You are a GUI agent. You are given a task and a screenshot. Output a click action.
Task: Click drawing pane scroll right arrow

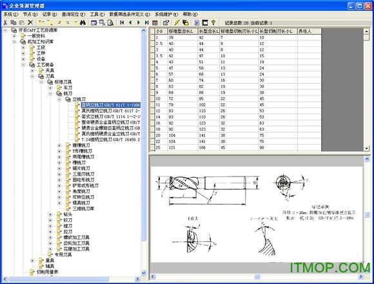360,277
